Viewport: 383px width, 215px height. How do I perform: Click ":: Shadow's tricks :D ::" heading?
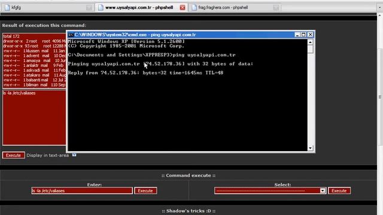pyautogui.click(x=189, y=211)
